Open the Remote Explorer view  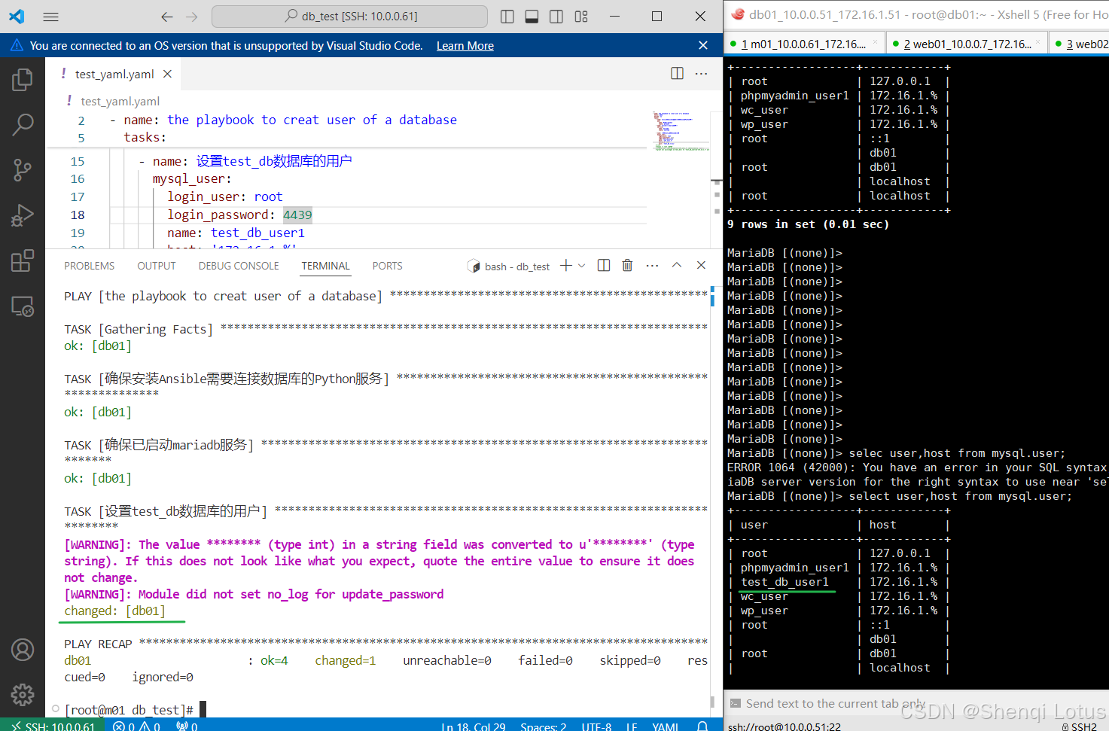(x=23, y=306)
